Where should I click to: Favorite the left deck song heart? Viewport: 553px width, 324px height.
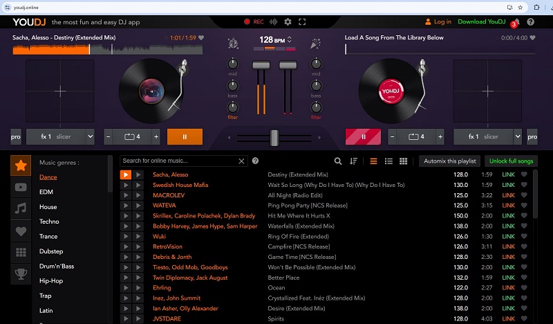201,37
